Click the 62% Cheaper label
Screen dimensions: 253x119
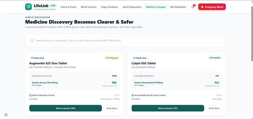[x=139, y=85]
